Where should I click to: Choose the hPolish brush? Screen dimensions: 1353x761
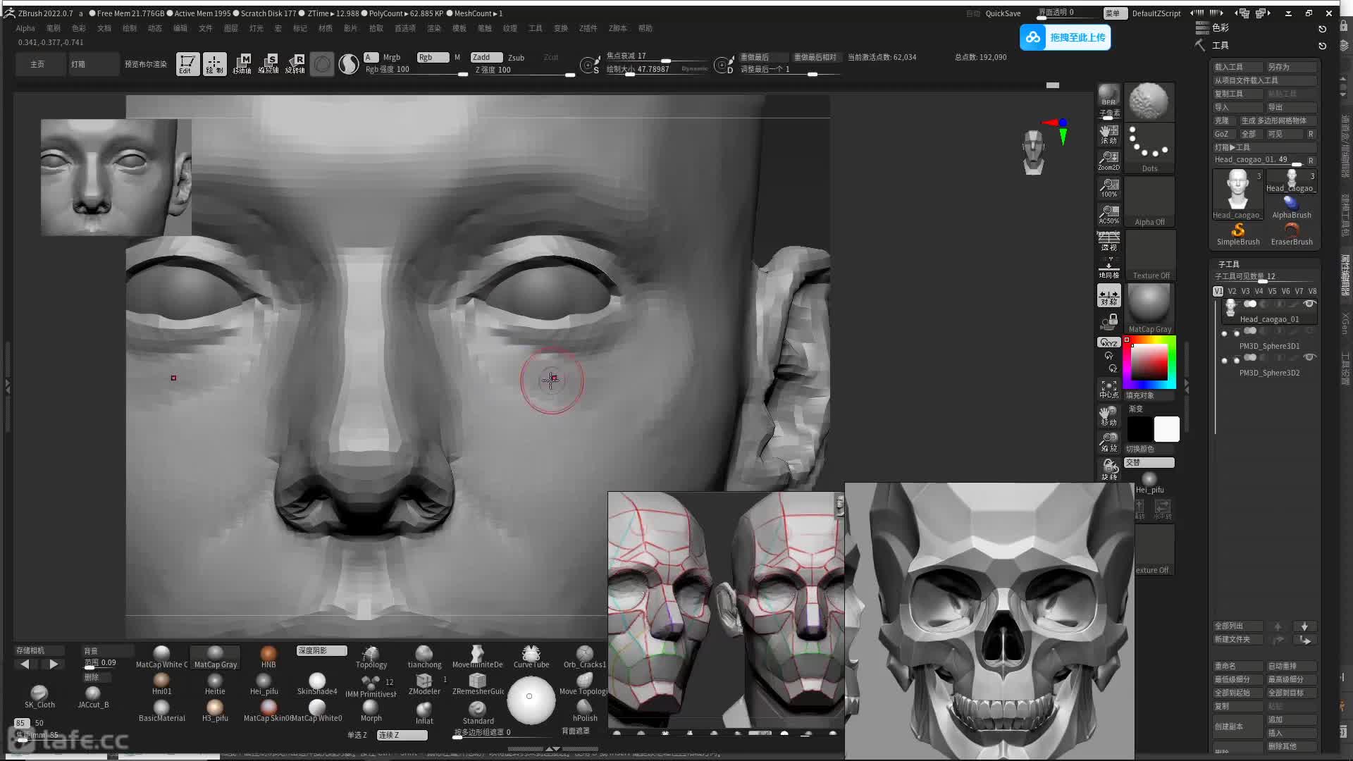585,710
